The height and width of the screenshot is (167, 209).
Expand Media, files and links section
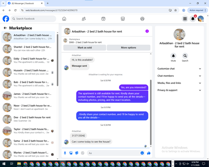tap(179, 83)
